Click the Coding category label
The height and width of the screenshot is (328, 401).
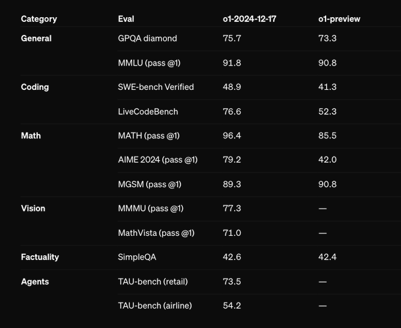pyautogui.click(x=35, y=87)
